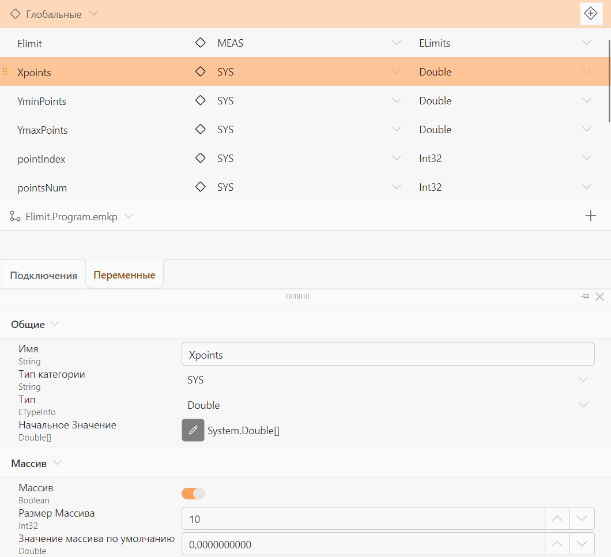This screenshot has width=611, height=557.
Task: Open the MEAS category dropdown for Elimit
Action: (397, 43)
